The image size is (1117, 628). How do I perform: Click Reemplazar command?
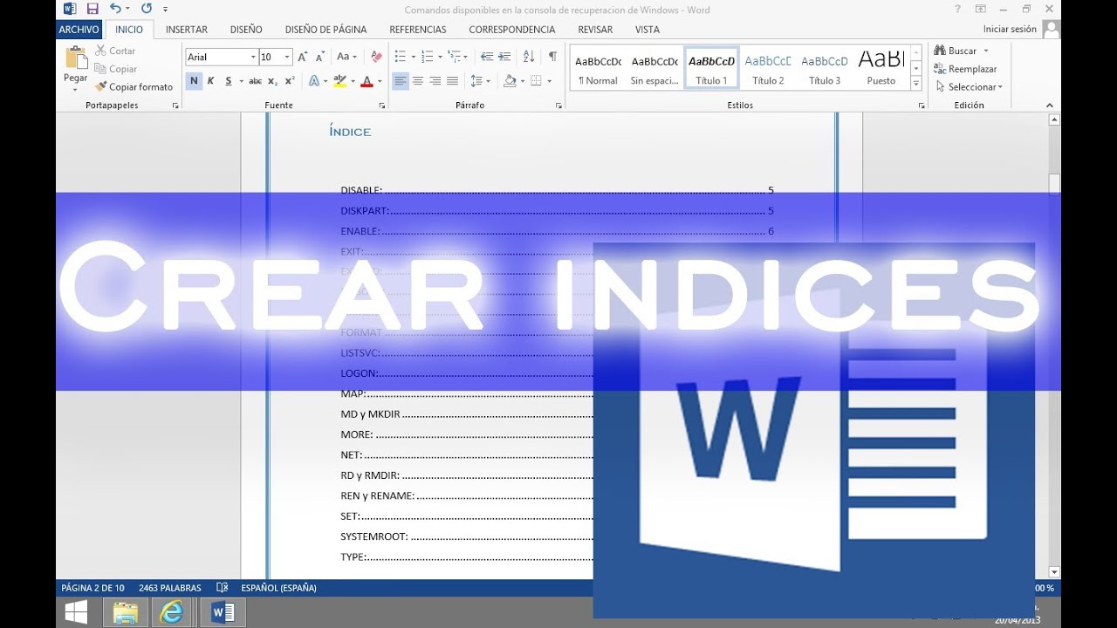(964, 69)
